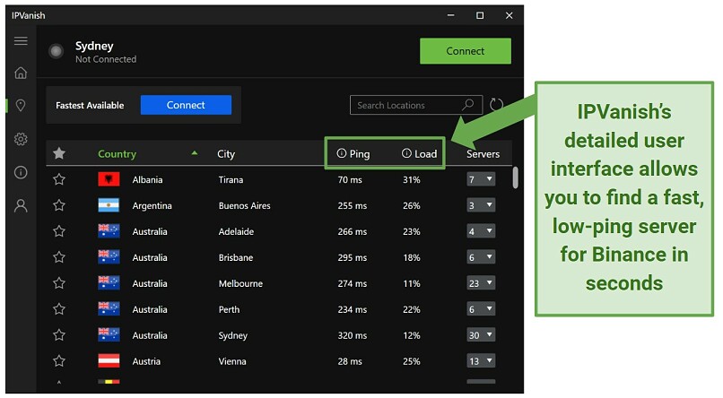Image resolution: width=723 pixels, height=398 pixels.
Task: Click the connection status indicator beside Sydney
Action: (x=57, y=51)
